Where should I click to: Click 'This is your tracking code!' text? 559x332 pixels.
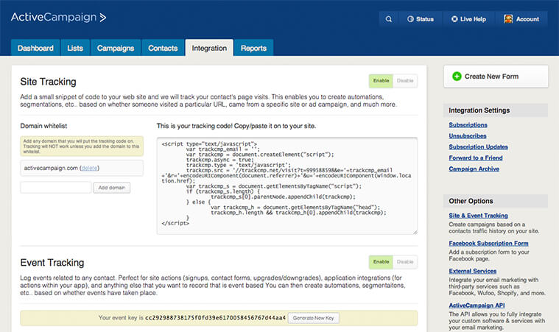[x=194, y=126]
